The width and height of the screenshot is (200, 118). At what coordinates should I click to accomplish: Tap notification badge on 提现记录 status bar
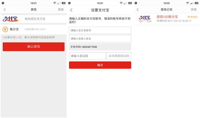(136, 3)
